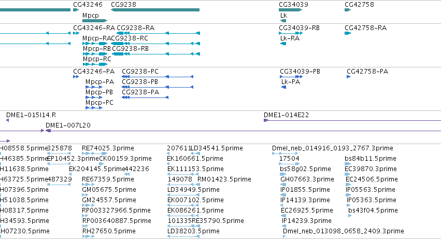The height and width of the screenshot is (239, 441).
Task: Click protein Lk-PA
Action: click(291, 82)
